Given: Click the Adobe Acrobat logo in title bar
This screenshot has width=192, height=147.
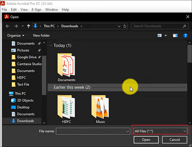Looking at the screenshot, I should (x=2, y=3).
